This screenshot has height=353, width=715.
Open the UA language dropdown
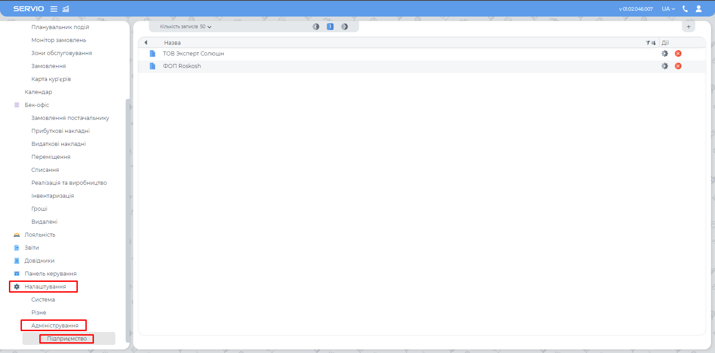tap(668, 9)
